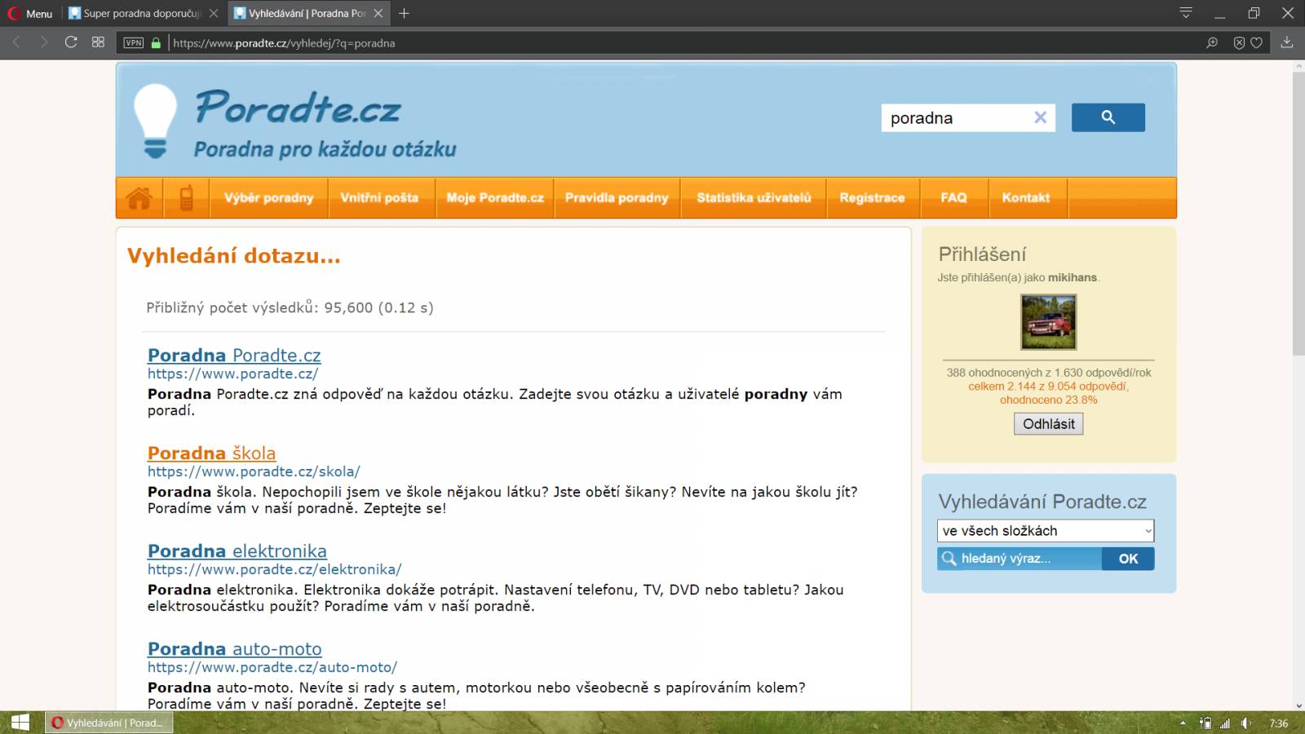1305x734 pixels.
Task: Close the Vyhledávání tab
Action: click(378, 13)
